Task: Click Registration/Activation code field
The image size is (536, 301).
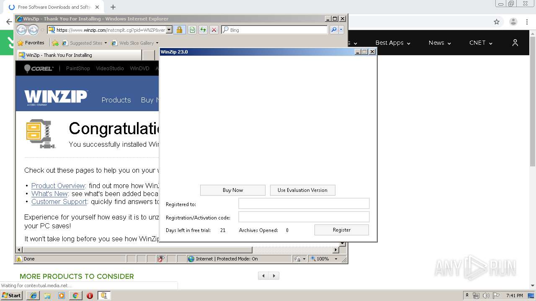Action: [x=304, y=217]
